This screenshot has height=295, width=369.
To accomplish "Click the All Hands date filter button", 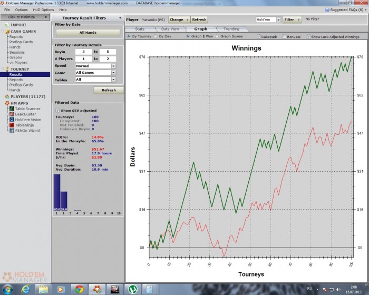I will 88,33.
